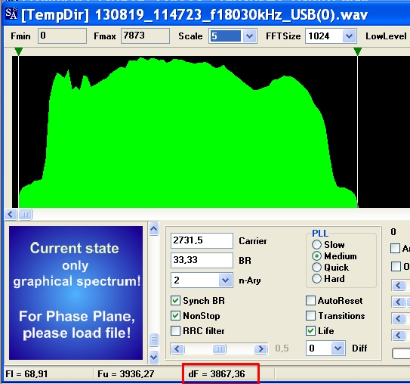Select the Quick PLL radio button
The width and height of the screenshot is (410, 384).
click(316, 268)
